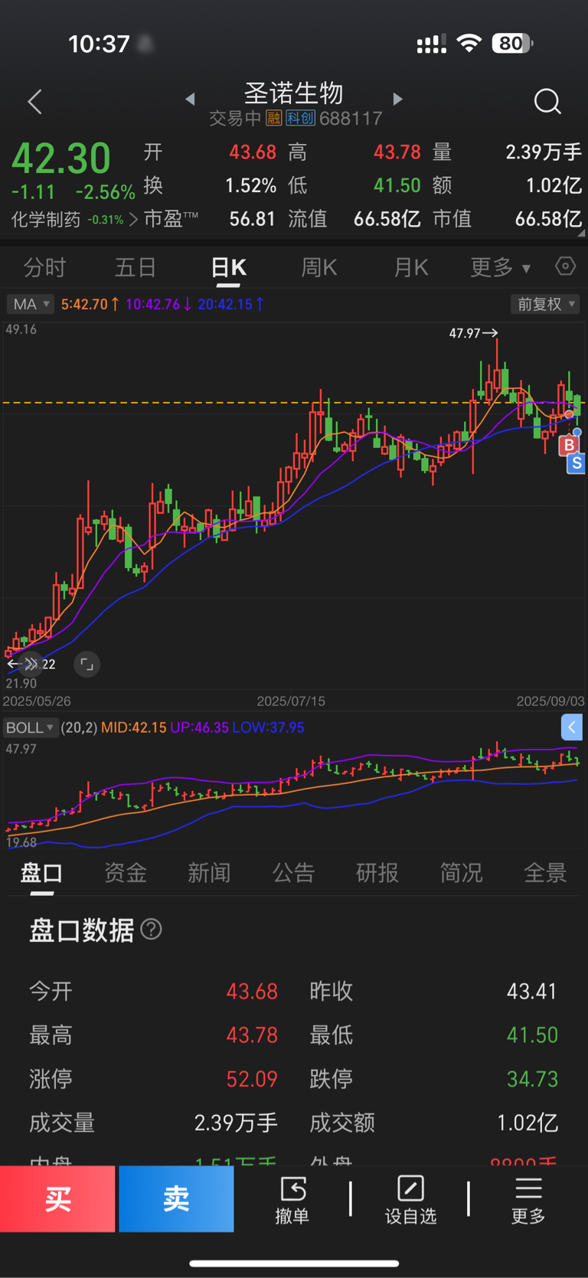Select 日K chart tab

click(x=228, y=267)
